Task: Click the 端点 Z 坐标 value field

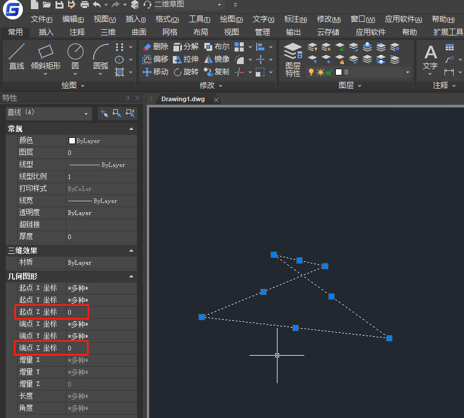Action: (x=101, y=348)
